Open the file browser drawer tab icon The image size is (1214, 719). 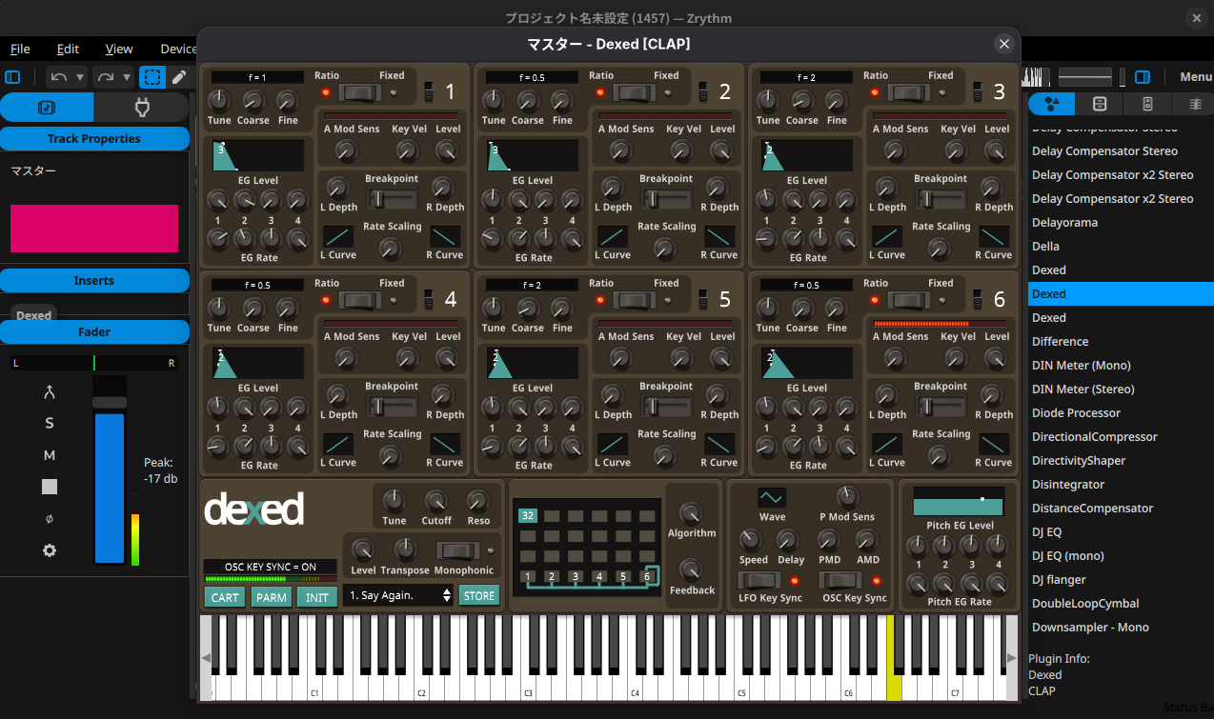pyautogui.click(x=1099, y=104)
